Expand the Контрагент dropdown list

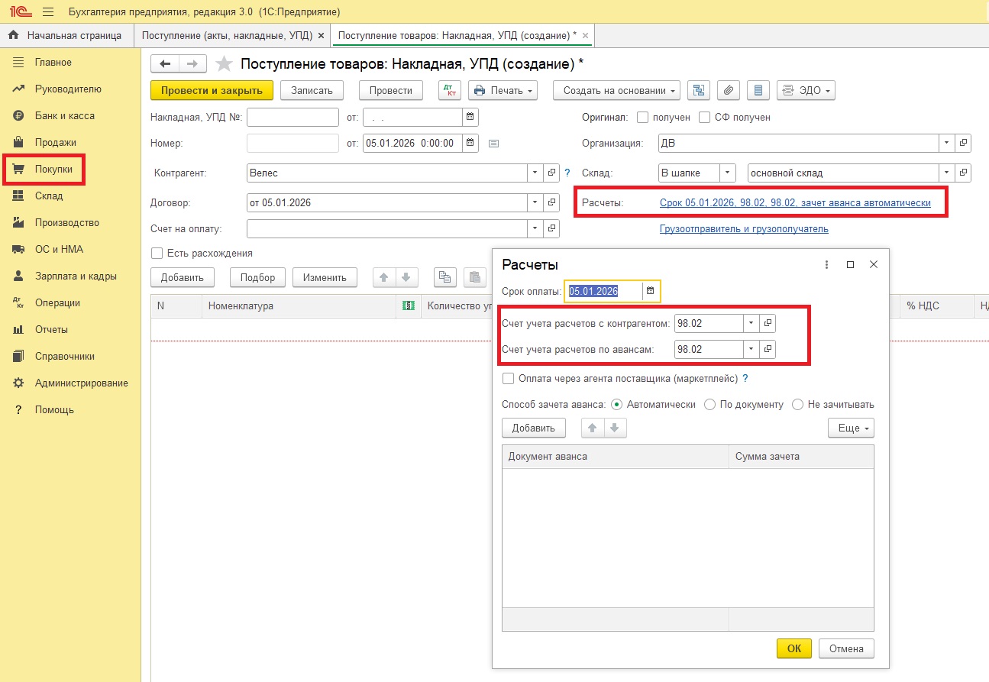pyautogui.click(x=535, y=173)
